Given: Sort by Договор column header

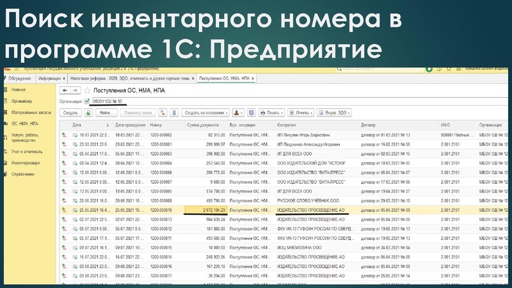Looking at the screenshot, I should [398, 125].
